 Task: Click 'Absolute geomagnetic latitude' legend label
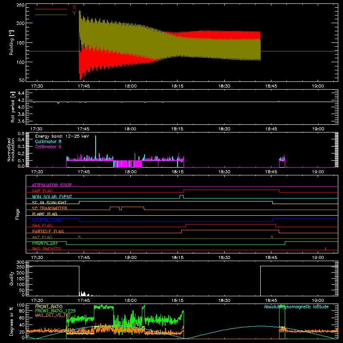click(296, 307)
